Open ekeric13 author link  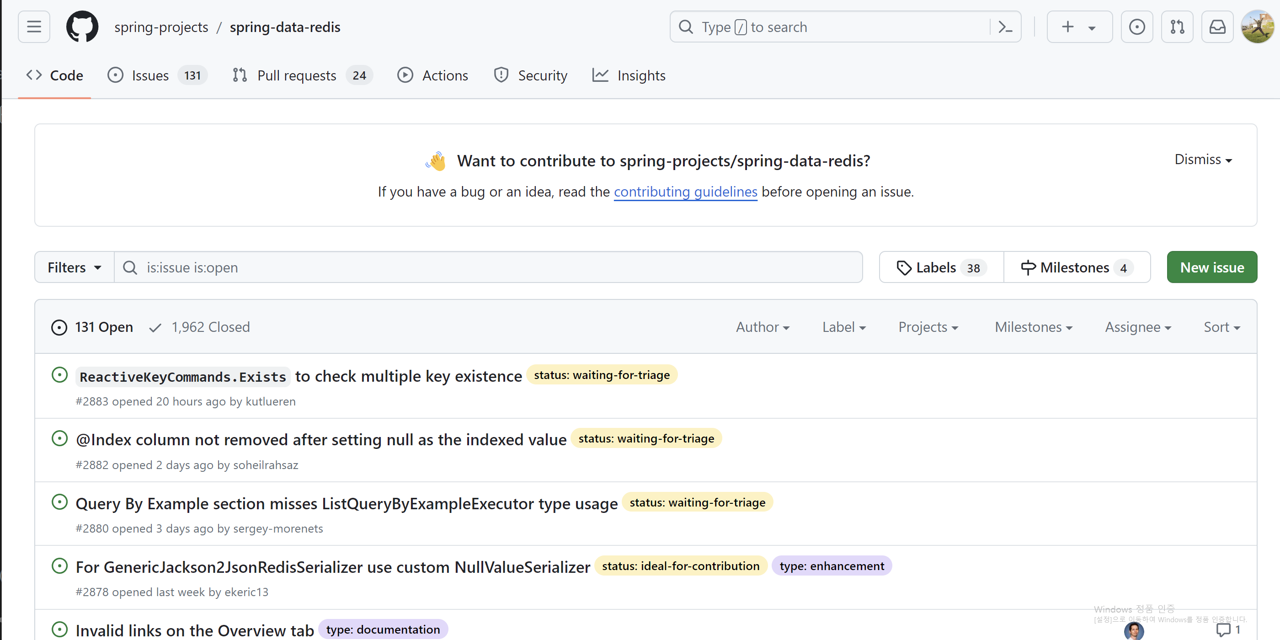(x=246, y=592)
